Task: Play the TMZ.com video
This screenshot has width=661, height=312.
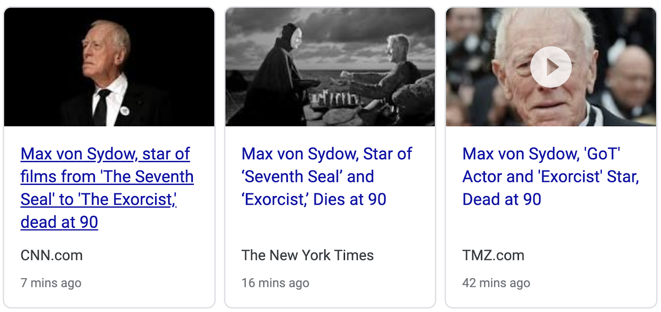Action: click(551, 67)
